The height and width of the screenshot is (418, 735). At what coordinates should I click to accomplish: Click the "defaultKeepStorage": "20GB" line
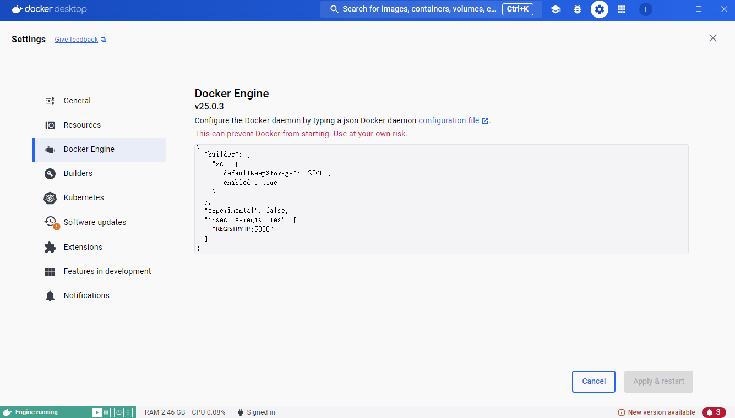coord(275,173)
